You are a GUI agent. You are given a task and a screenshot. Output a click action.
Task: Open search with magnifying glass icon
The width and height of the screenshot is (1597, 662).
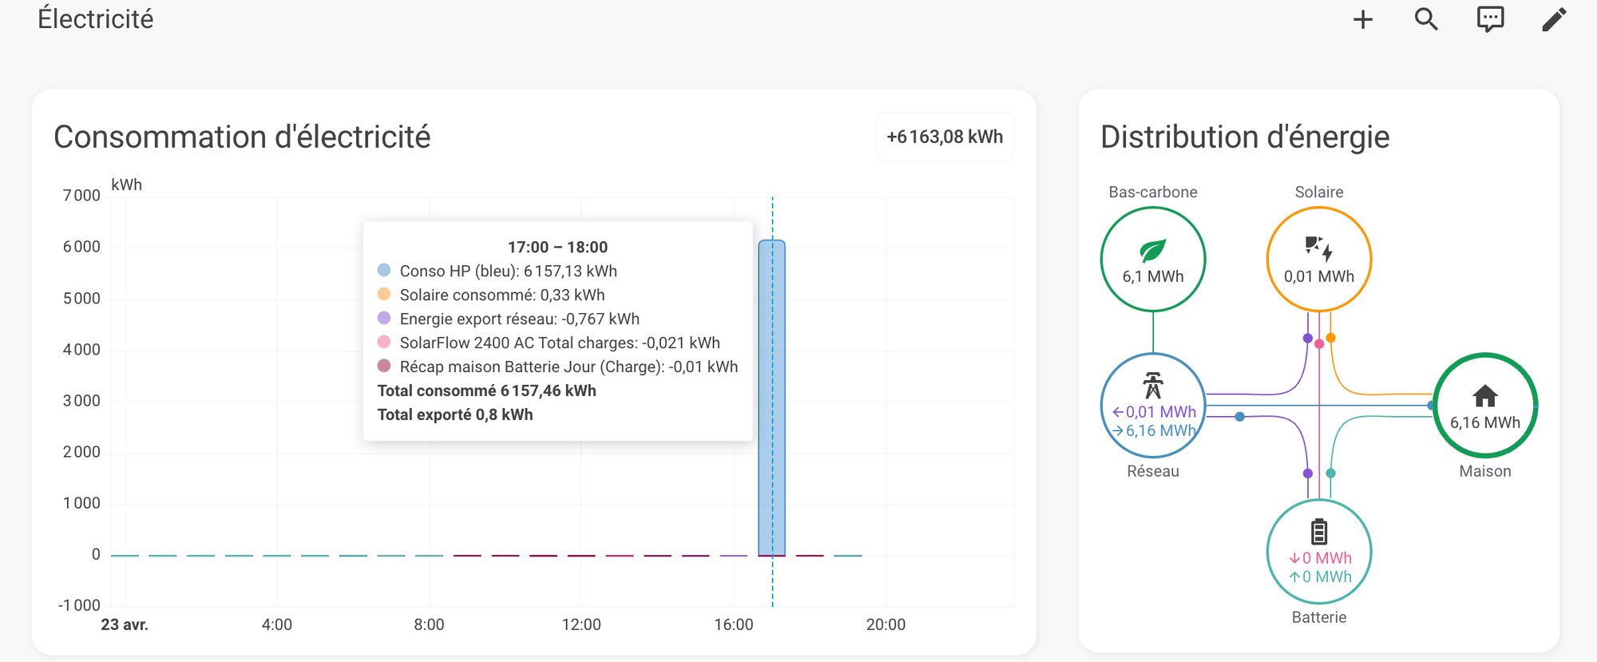coord(1426,20)
